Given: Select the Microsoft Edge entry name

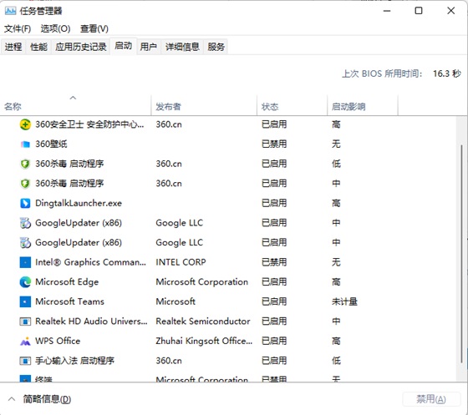Looking at the screenshot, I should (x=67, y=282).
